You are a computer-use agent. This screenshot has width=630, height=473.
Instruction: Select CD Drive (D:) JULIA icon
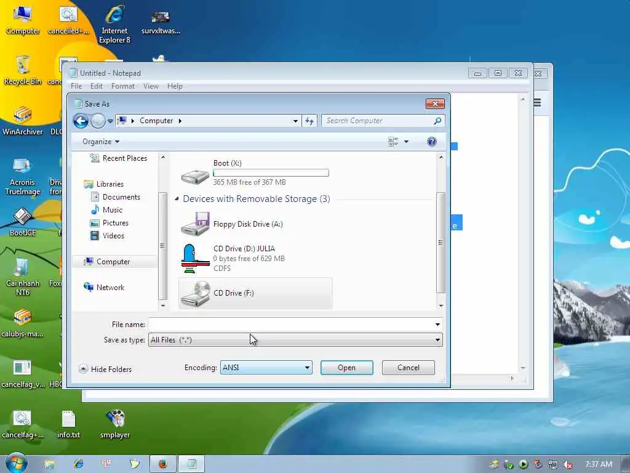coord(195,258)
